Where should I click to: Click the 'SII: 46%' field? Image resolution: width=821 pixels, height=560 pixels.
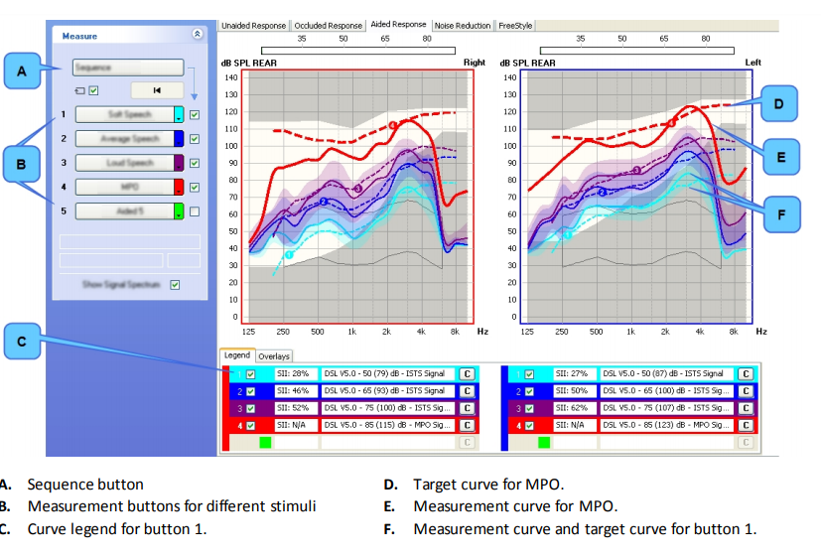coord(296,391)
